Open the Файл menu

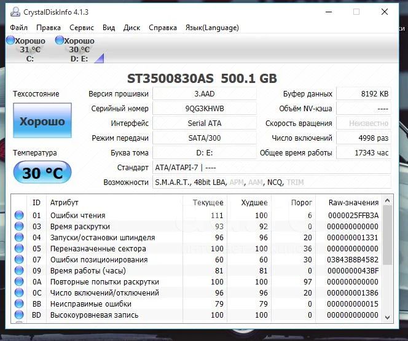click(18, 28)
